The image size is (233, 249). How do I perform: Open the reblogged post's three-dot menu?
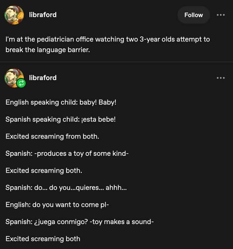click(x=221, y=78)
